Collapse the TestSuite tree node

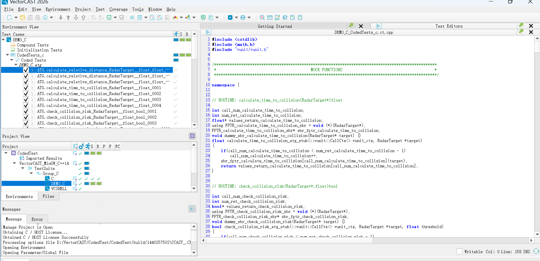pos(23,168)
